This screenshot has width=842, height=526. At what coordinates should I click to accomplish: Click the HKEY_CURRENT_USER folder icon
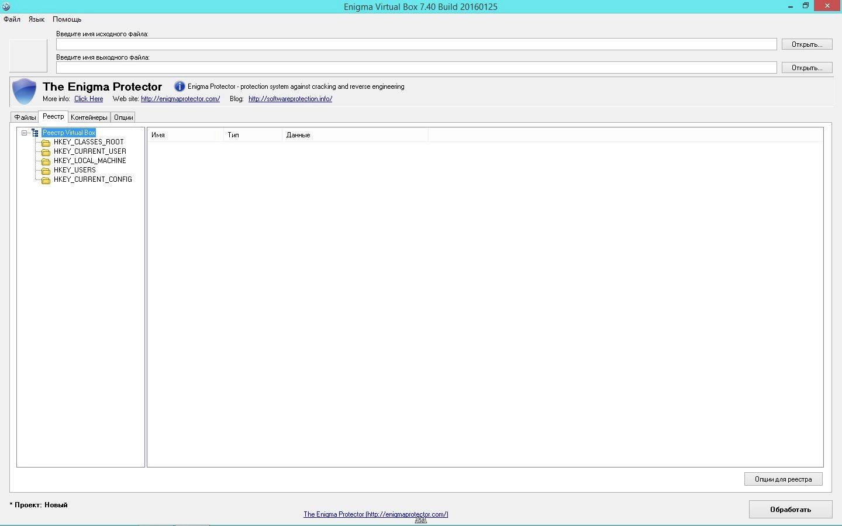pyautogui.click(x=46, y=152)
